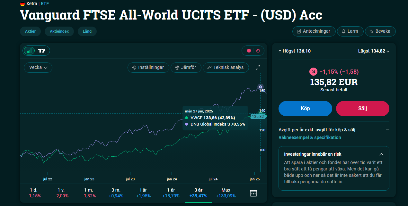Click Bevaka to watch this ETF
This screenshot has width=408, height=206.
click(x=380, y=31)
